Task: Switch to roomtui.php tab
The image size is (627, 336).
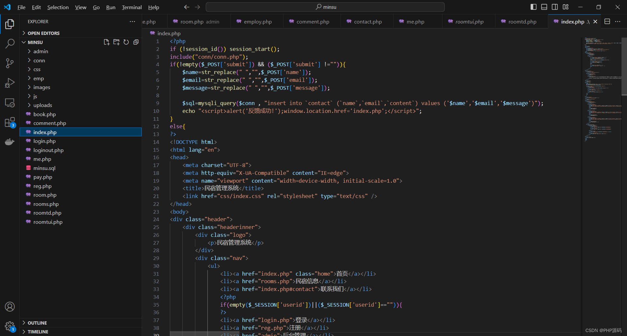Action: click(469, 22)
